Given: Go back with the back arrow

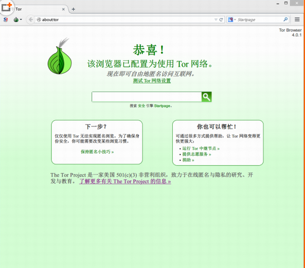Looking at the screenshot, I should [30, 20].
